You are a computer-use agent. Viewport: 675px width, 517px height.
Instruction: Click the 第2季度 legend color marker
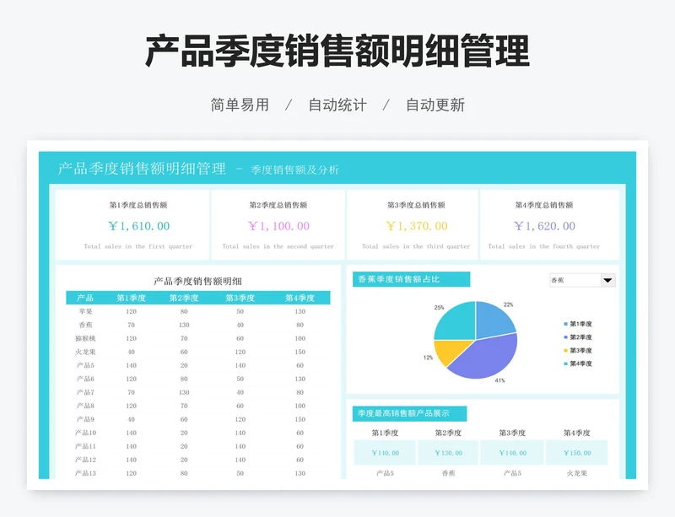(x=565, y=337)
